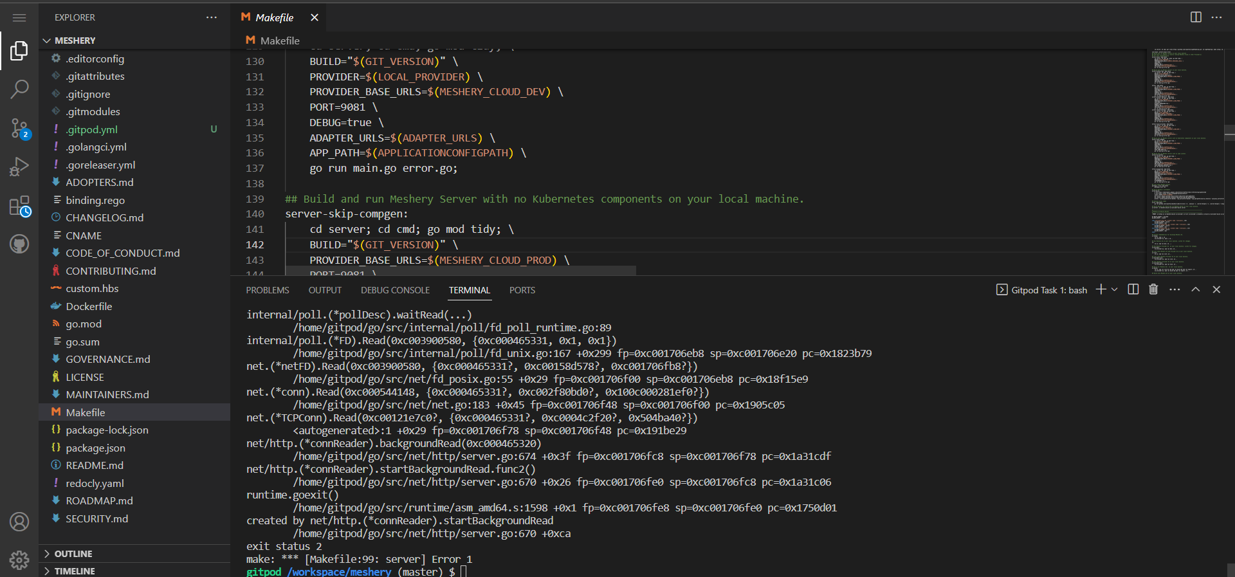
Task: Switch to the TERMINAL tab
Action: 470,290
